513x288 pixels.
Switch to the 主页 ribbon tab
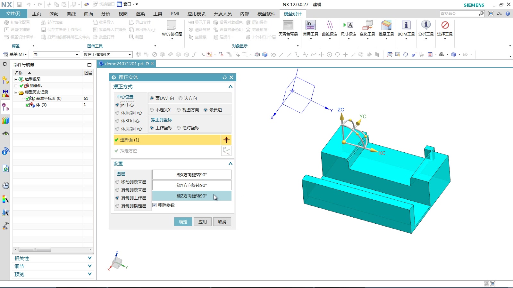tap(37, 14)
